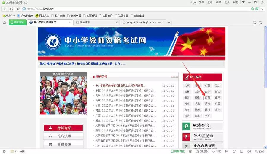Open the 下载 downloads status bar icon

pyautogui.click(x=217, y=151)
